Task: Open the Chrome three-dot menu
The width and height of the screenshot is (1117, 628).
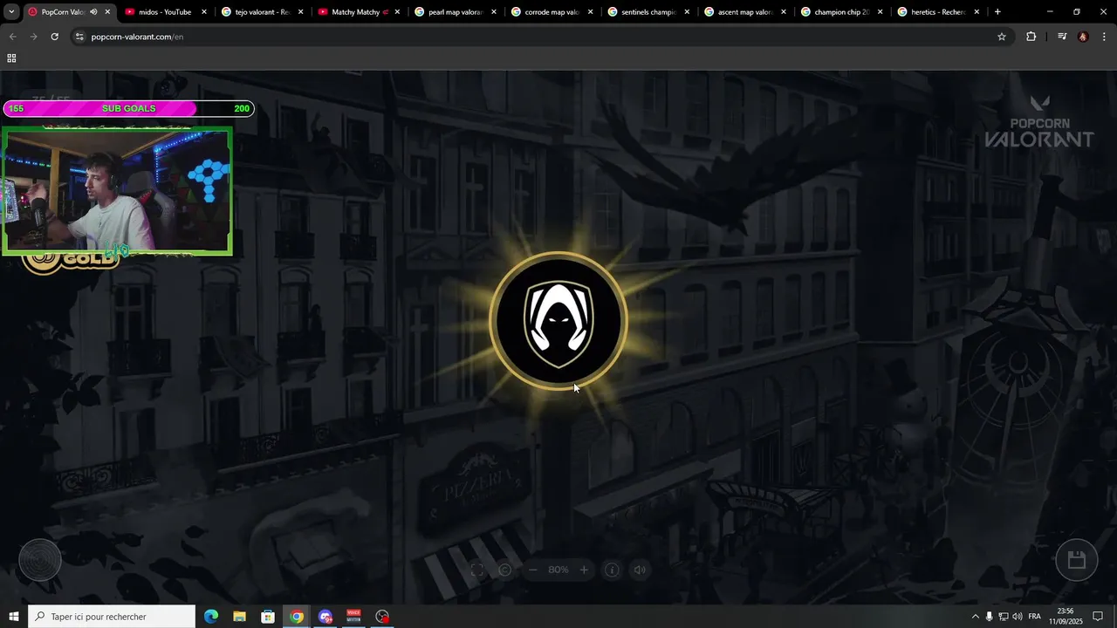Action: 1104,37
